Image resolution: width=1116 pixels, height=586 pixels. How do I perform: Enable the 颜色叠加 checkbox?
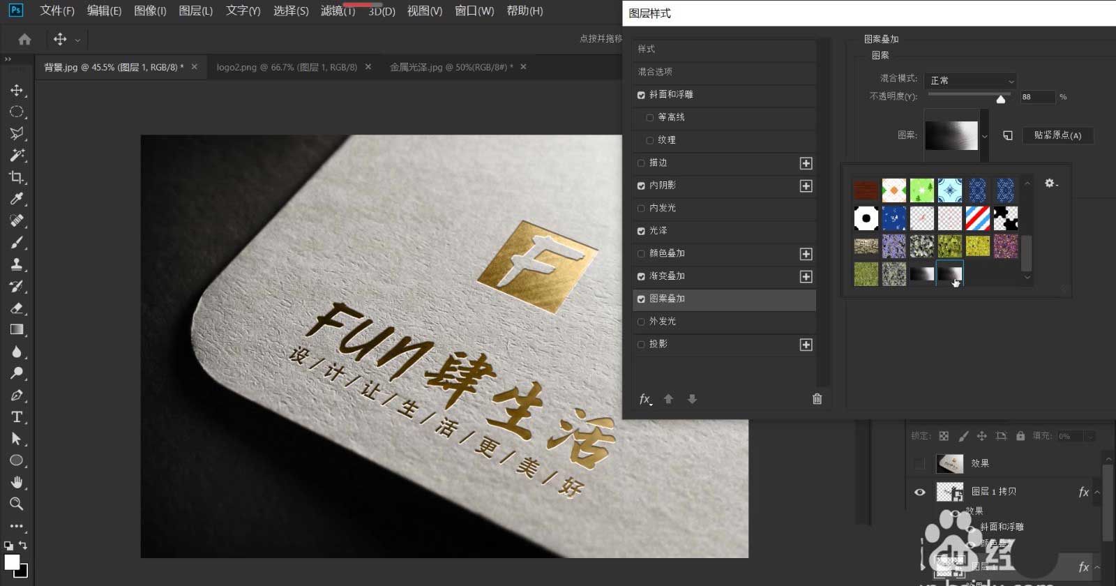[x=641, y=254]
